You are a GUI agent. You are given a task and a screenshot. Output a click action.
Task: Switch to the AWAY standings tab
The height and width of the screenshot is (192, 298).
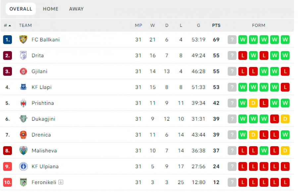[76, 9]
